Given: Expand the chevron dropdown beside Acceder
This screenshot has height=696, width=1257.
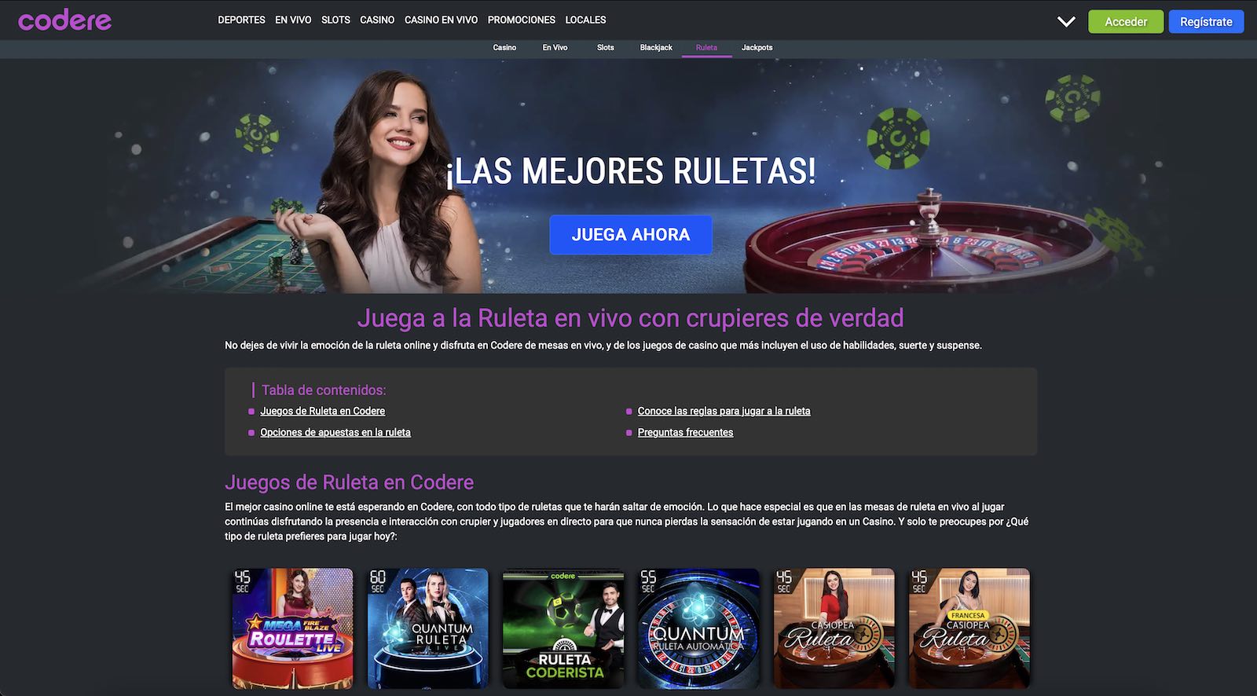Looking at the screenshot, I should (1066, 22).
